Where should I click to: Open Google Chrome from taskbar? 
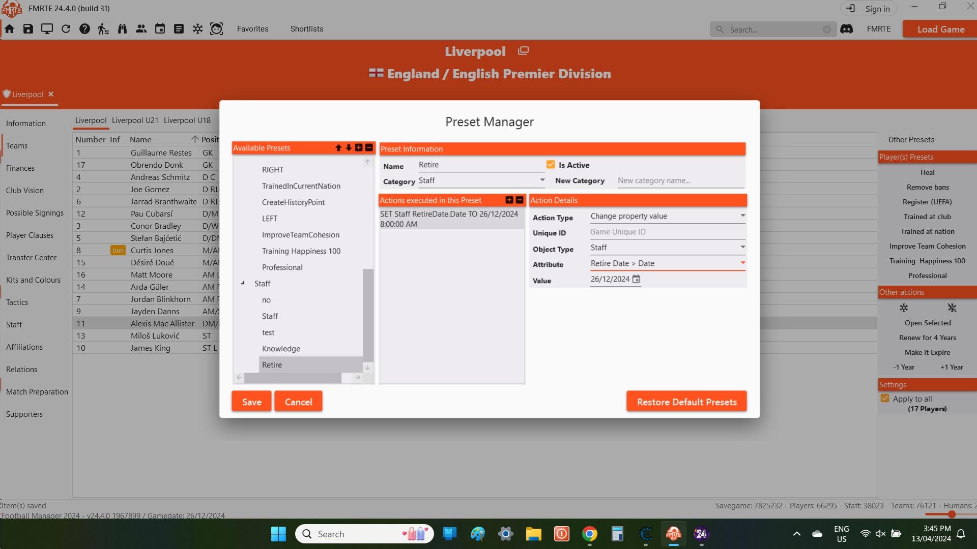point(589,534)
